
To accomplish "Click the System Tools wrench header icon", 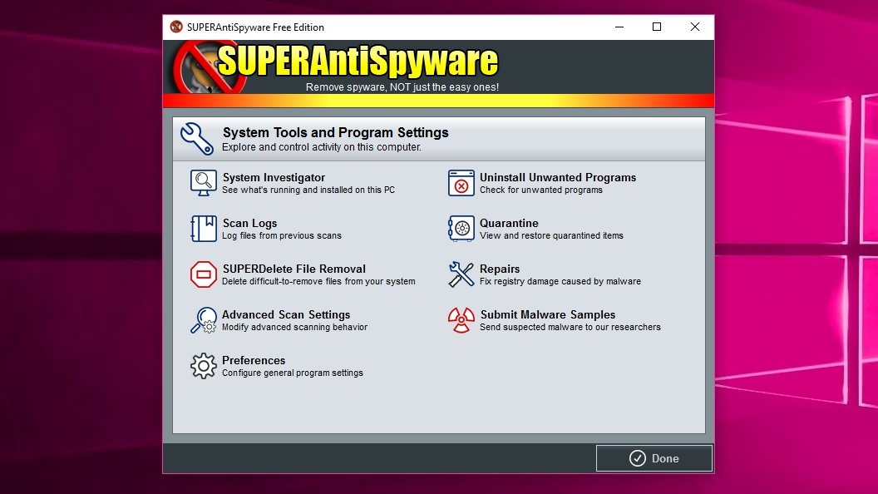I will pos(196,138).
